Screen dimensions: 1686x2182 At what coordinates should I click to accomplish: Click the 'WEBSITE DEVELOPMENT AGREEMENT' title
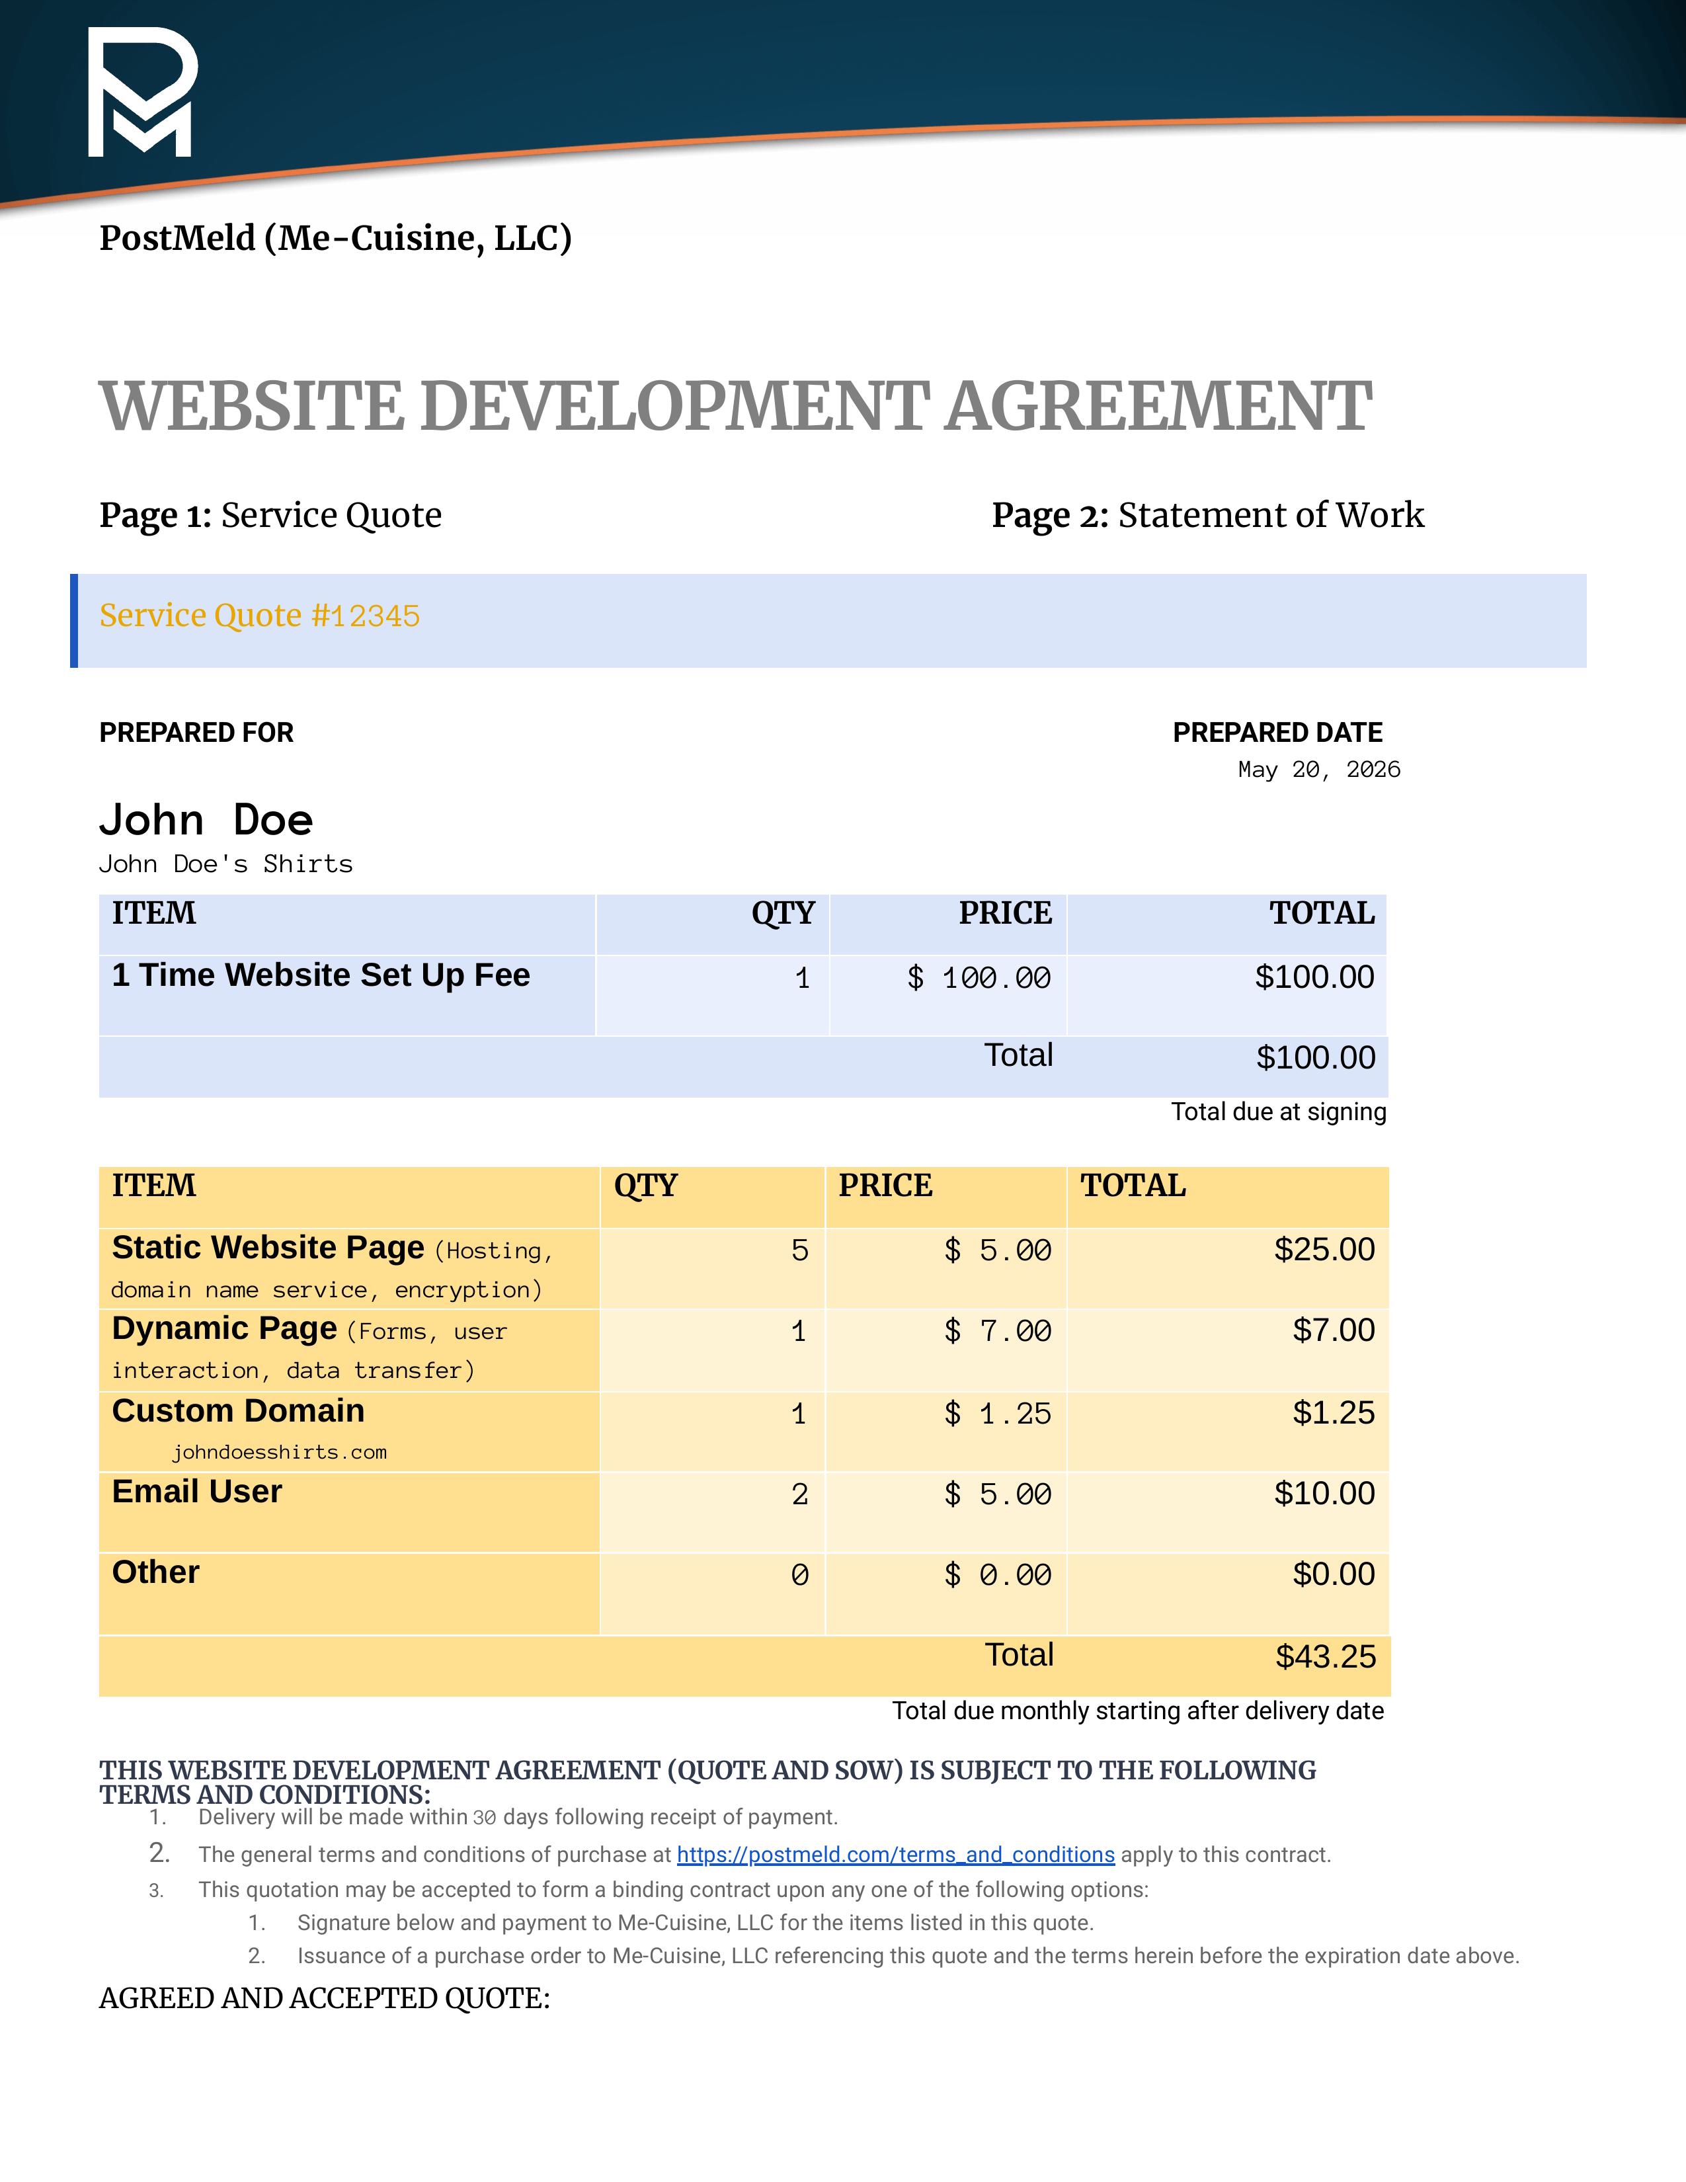click(x=735, y=407)
